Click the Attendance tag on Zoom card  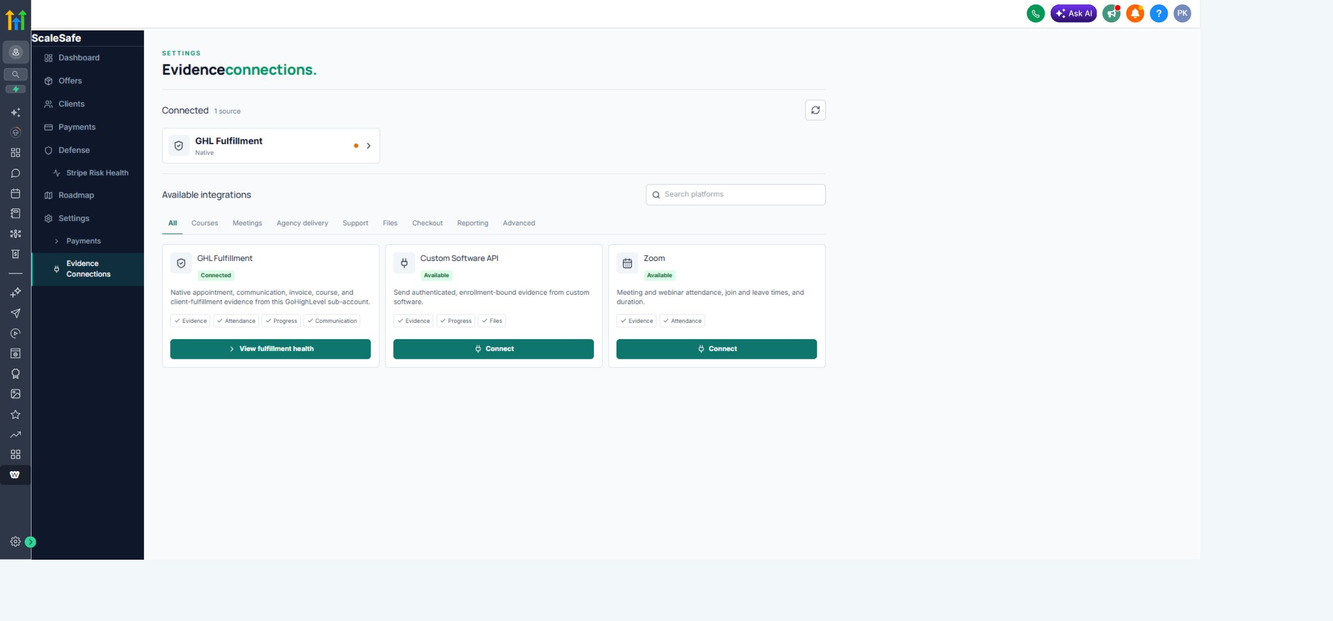(x=682, y=321)
